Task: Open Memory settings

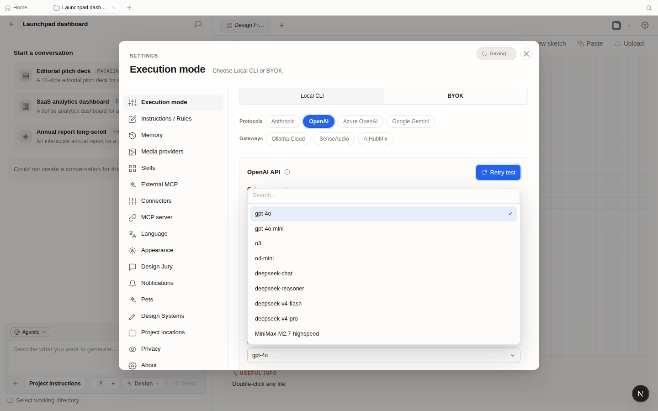Action: tap(173, 135)
